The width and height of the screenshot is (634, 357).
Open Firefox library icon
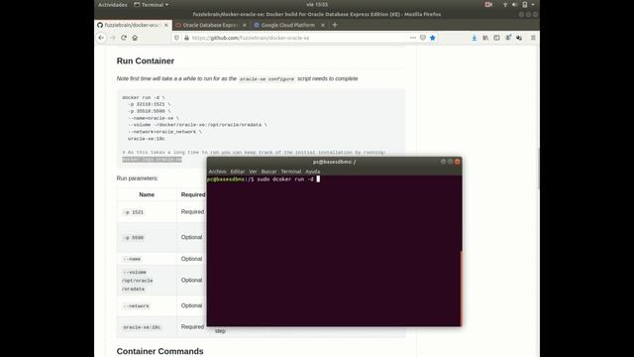tap(485, 38)
